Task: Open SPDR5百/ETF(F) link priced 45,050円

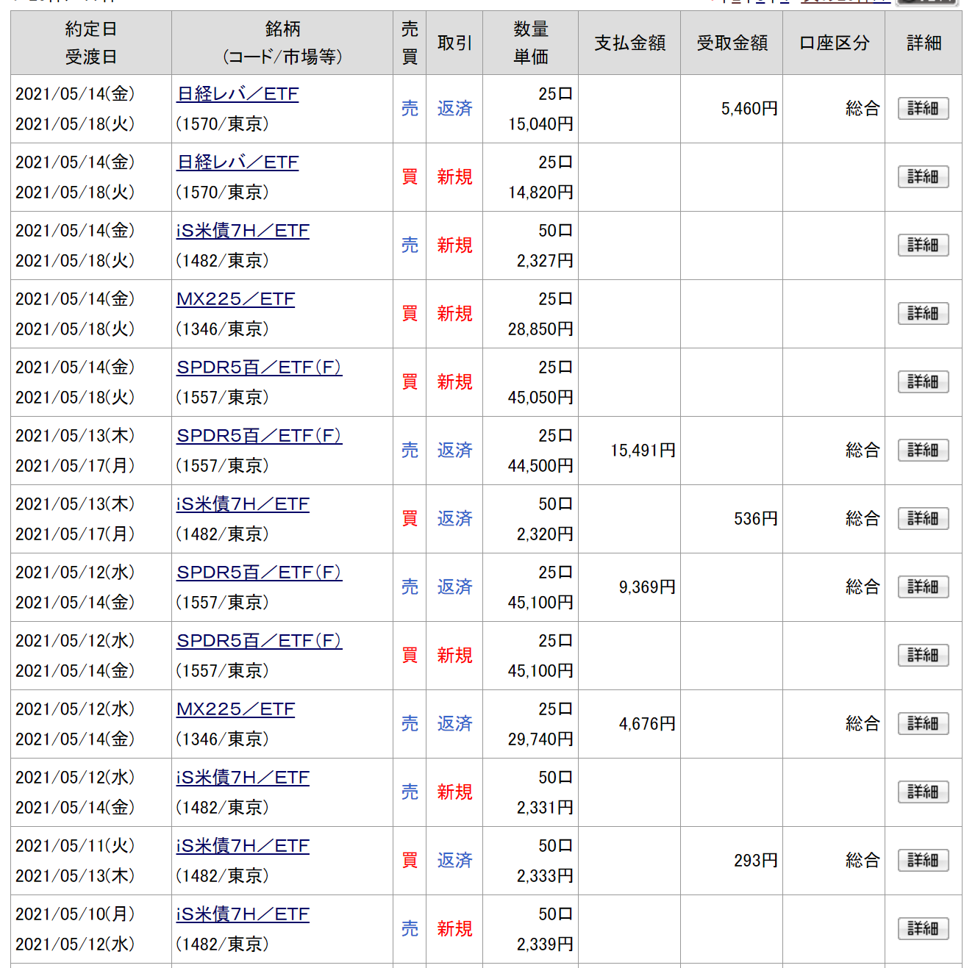Action: click(x=259, y=368)
